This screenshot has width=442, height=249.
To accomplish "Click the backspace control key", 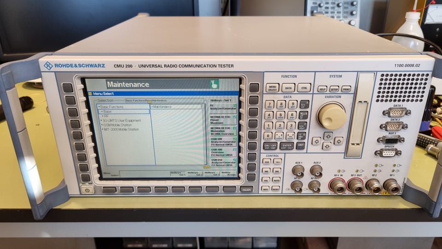I will pyautogui.click(x=277, y=162).
